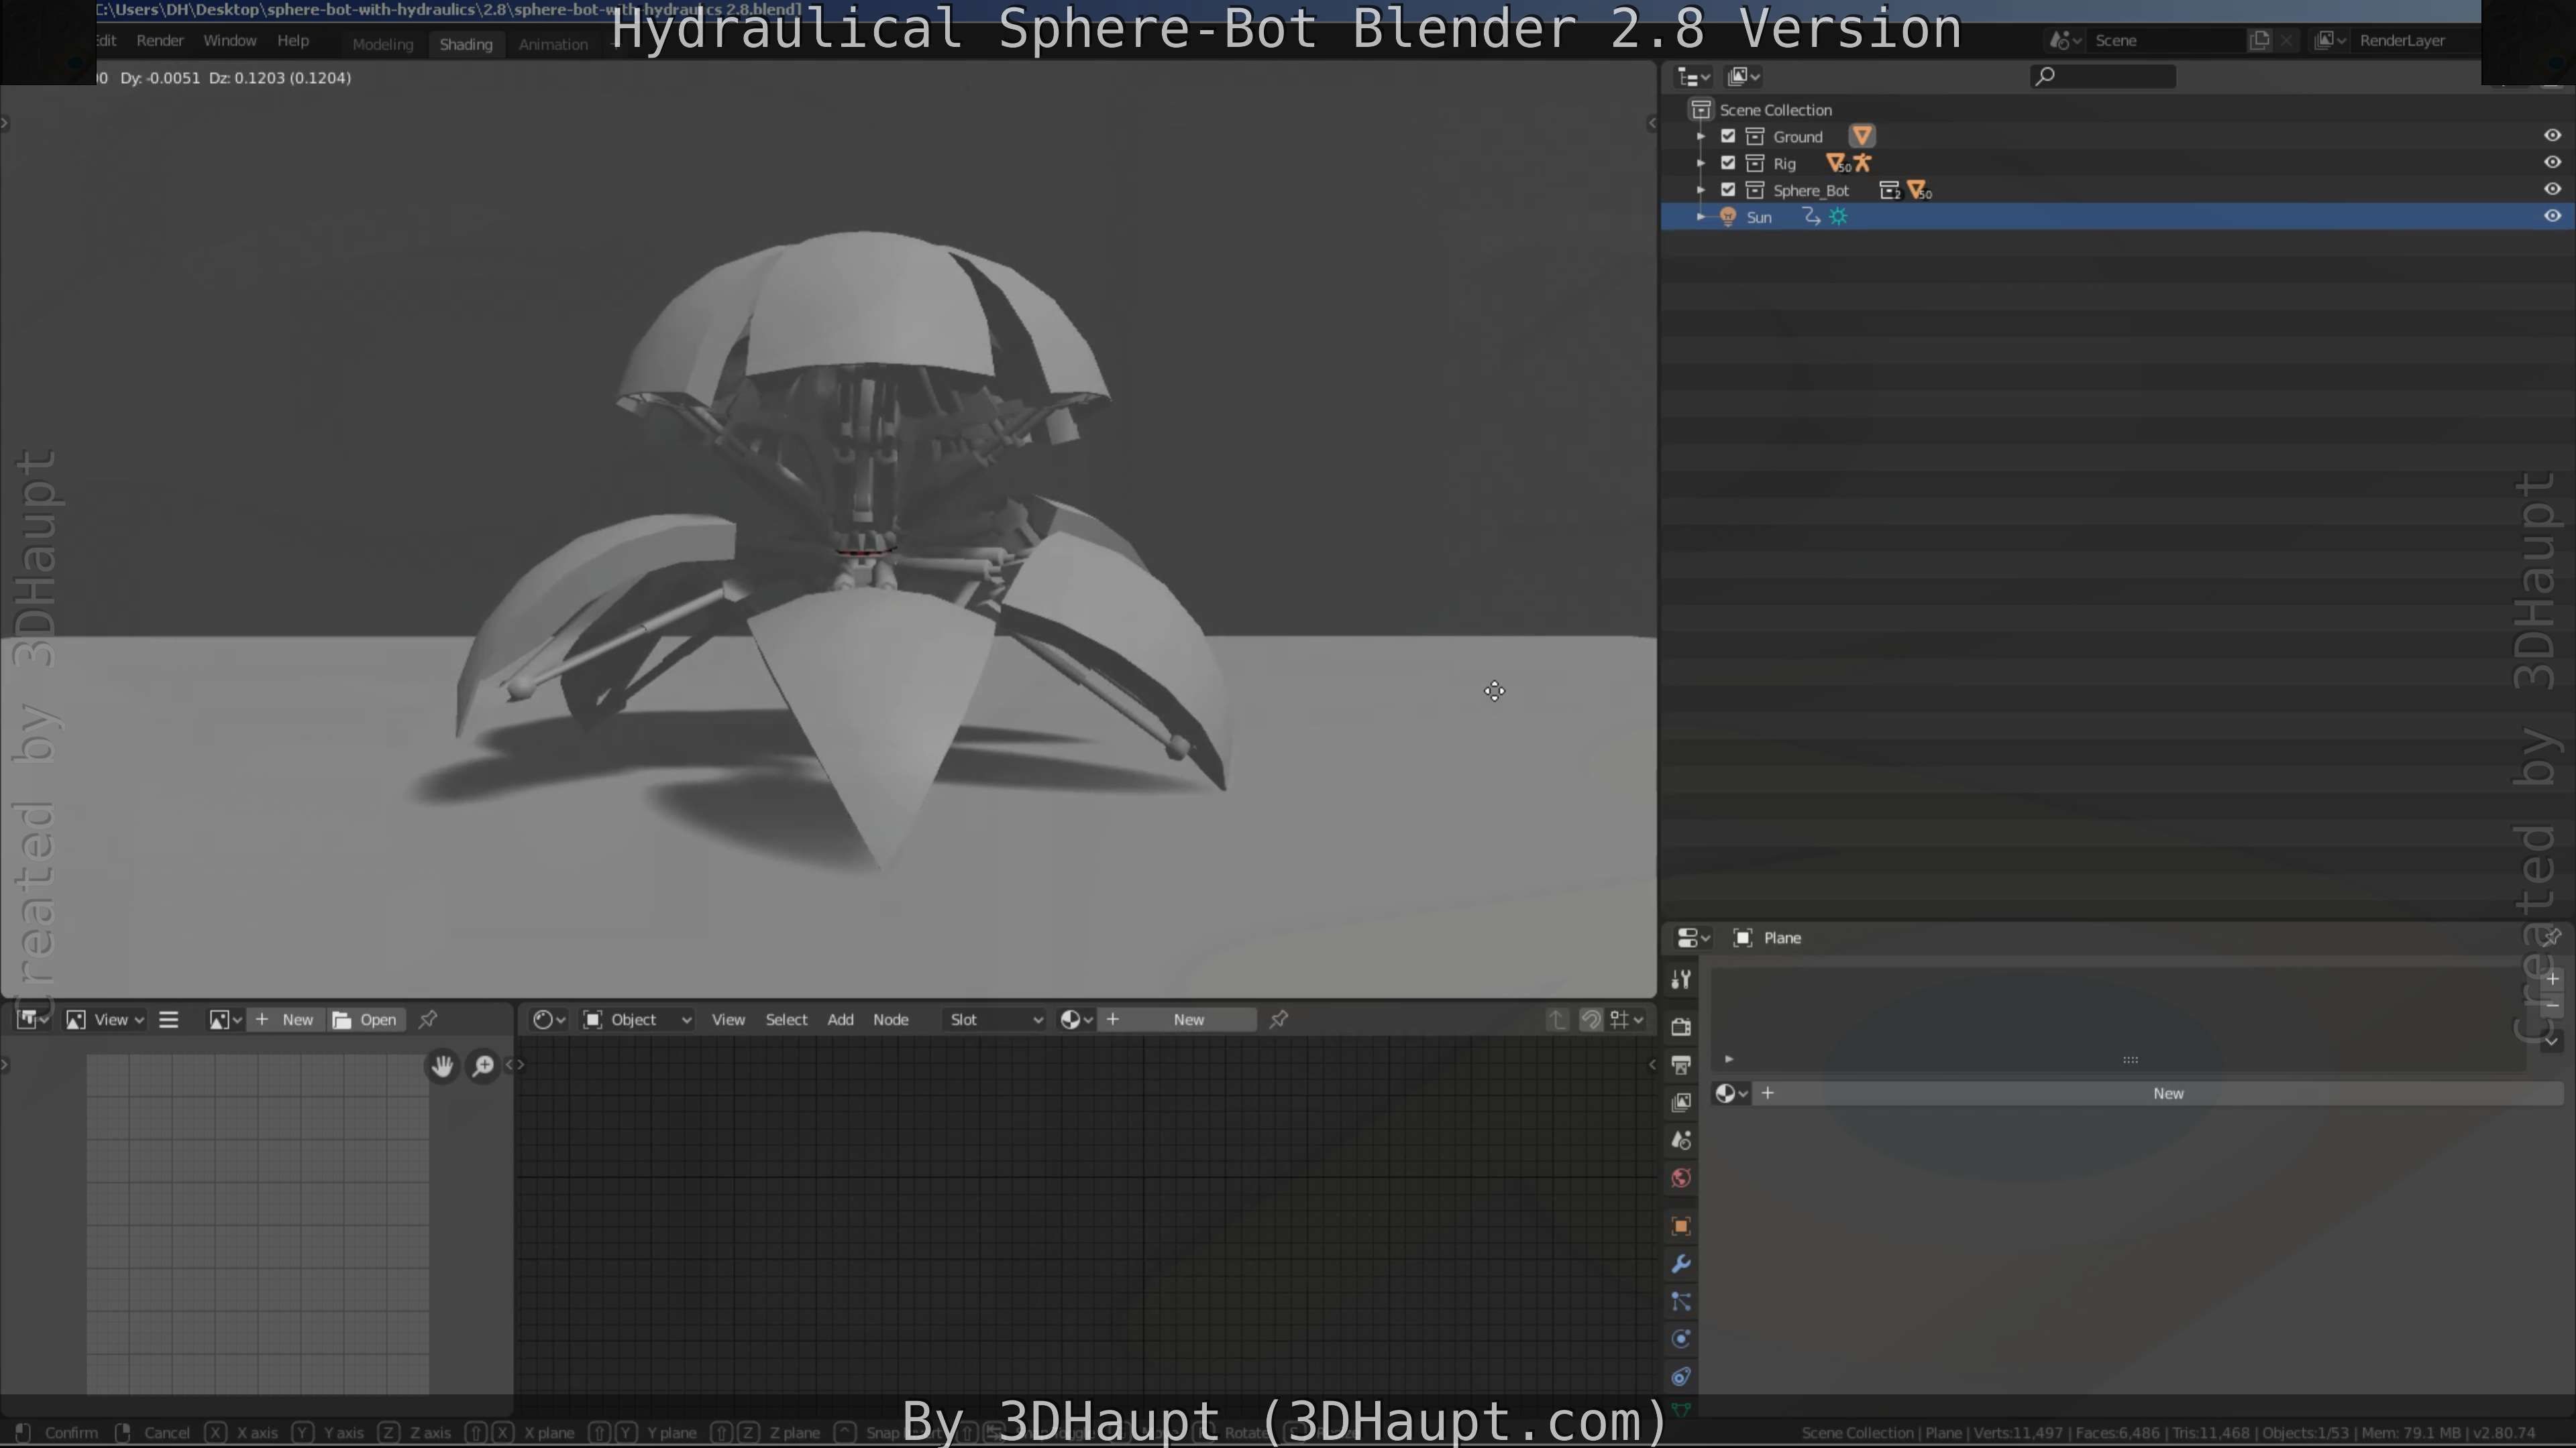This screenshot has height=1448, width=2576.
Task: Expand the Ground collection
Action: point(1701,136)
